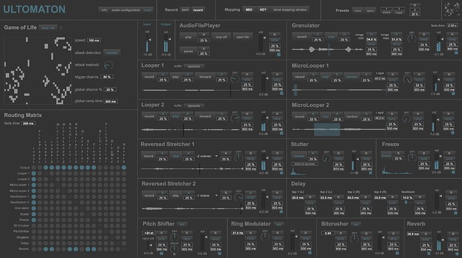Click the Bitcrusher pan knob

pyautogui.click(x=354, y=239)
